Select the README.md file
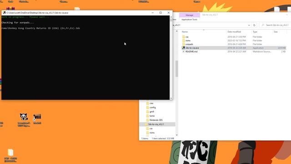Viewport: 291px width, 164px height. coord(191,51)
